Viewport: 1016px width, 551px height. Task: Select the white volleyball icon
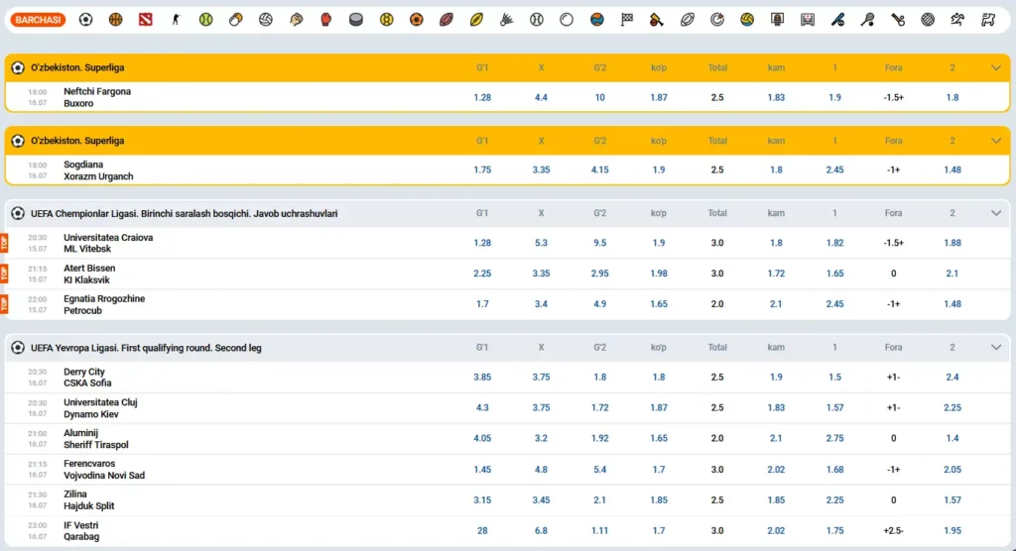(x=266, y=20)
